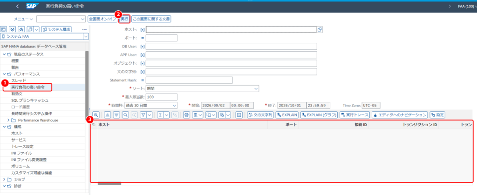Open the メニュー dropdown menu
The image size is (477, 195).
pos(23,19)
